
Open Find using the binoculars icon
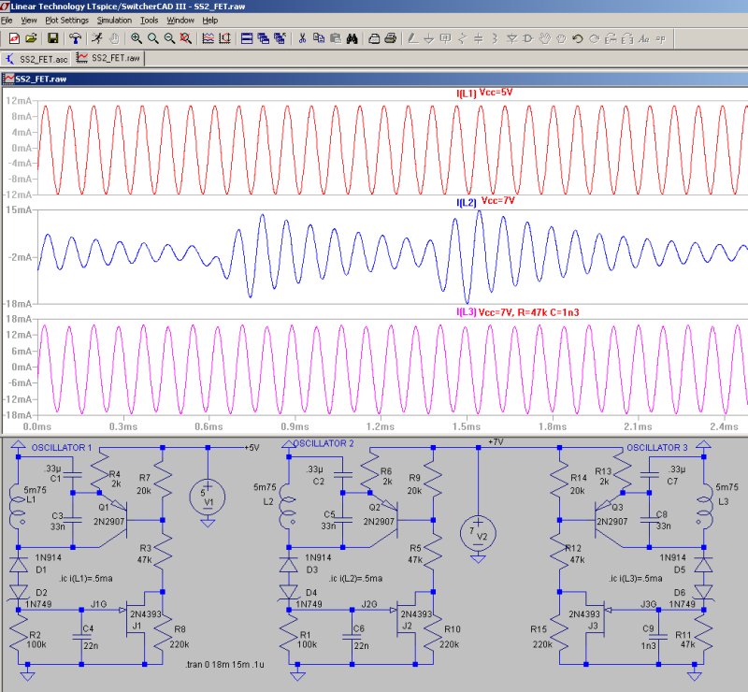352,38
